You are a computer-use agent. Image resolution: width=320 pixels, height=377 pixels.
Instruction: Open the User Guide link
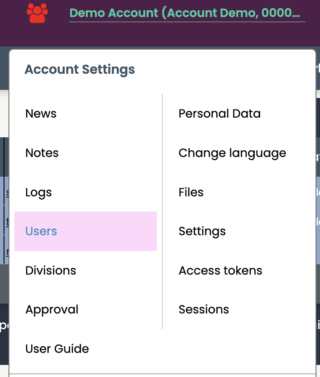point(57,349)
